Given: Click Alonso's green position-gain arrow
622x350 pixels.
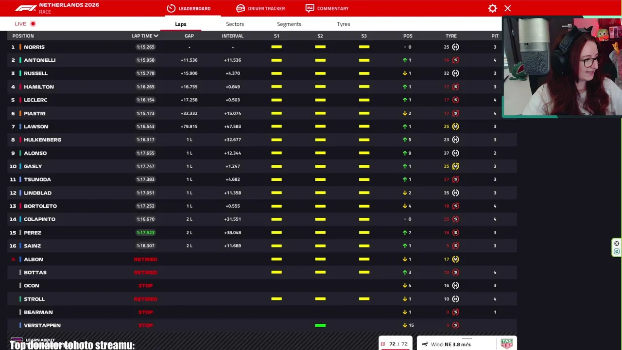Looking at the screenshot, I should (405, 153).
